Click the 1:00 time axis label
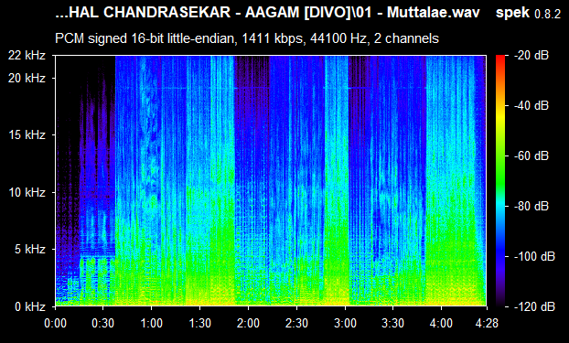The height and width of the screenshot is (343, 569). tap(151, 323)
